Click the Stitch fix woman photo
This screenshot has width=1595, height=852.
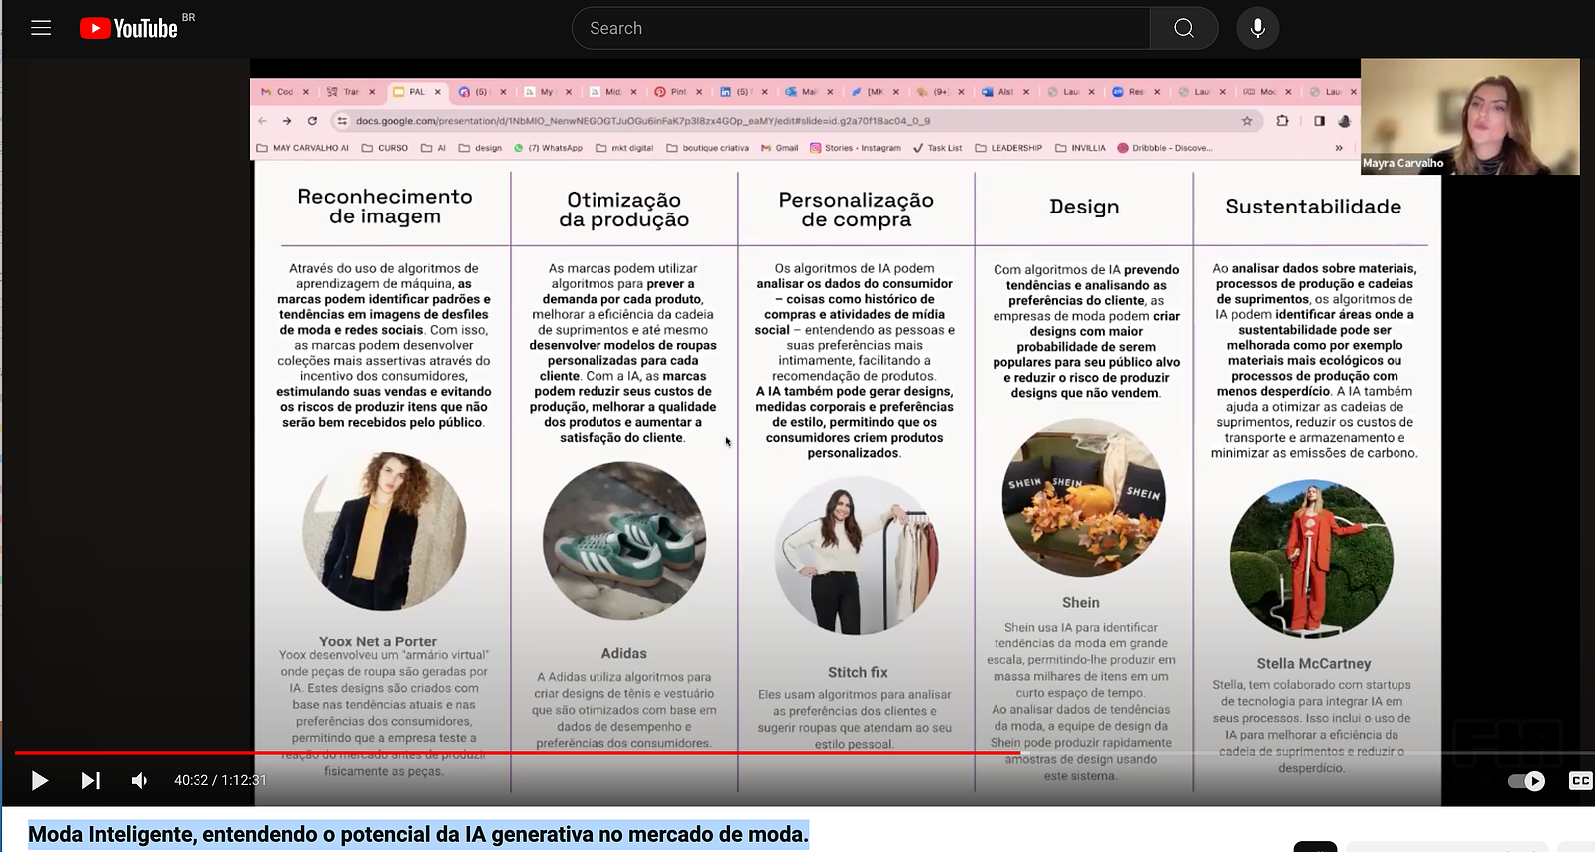pyautogui.click(x=857, y=555)
